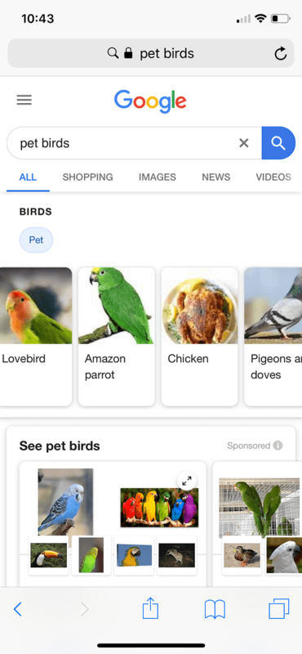
Task: Tap the Sponsored info icon
Action: pyautogui.click(x=278, y=446)
